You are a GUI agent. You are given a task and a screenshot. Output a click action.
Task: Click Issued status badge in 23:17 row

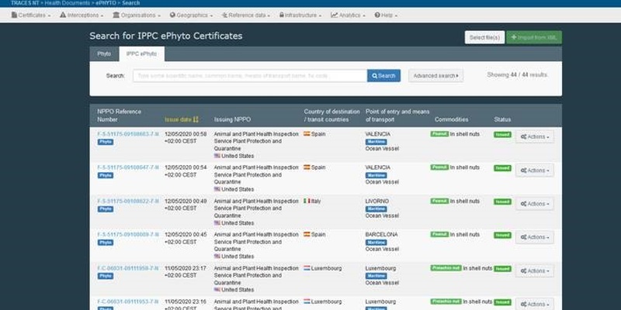coord(502,269)
